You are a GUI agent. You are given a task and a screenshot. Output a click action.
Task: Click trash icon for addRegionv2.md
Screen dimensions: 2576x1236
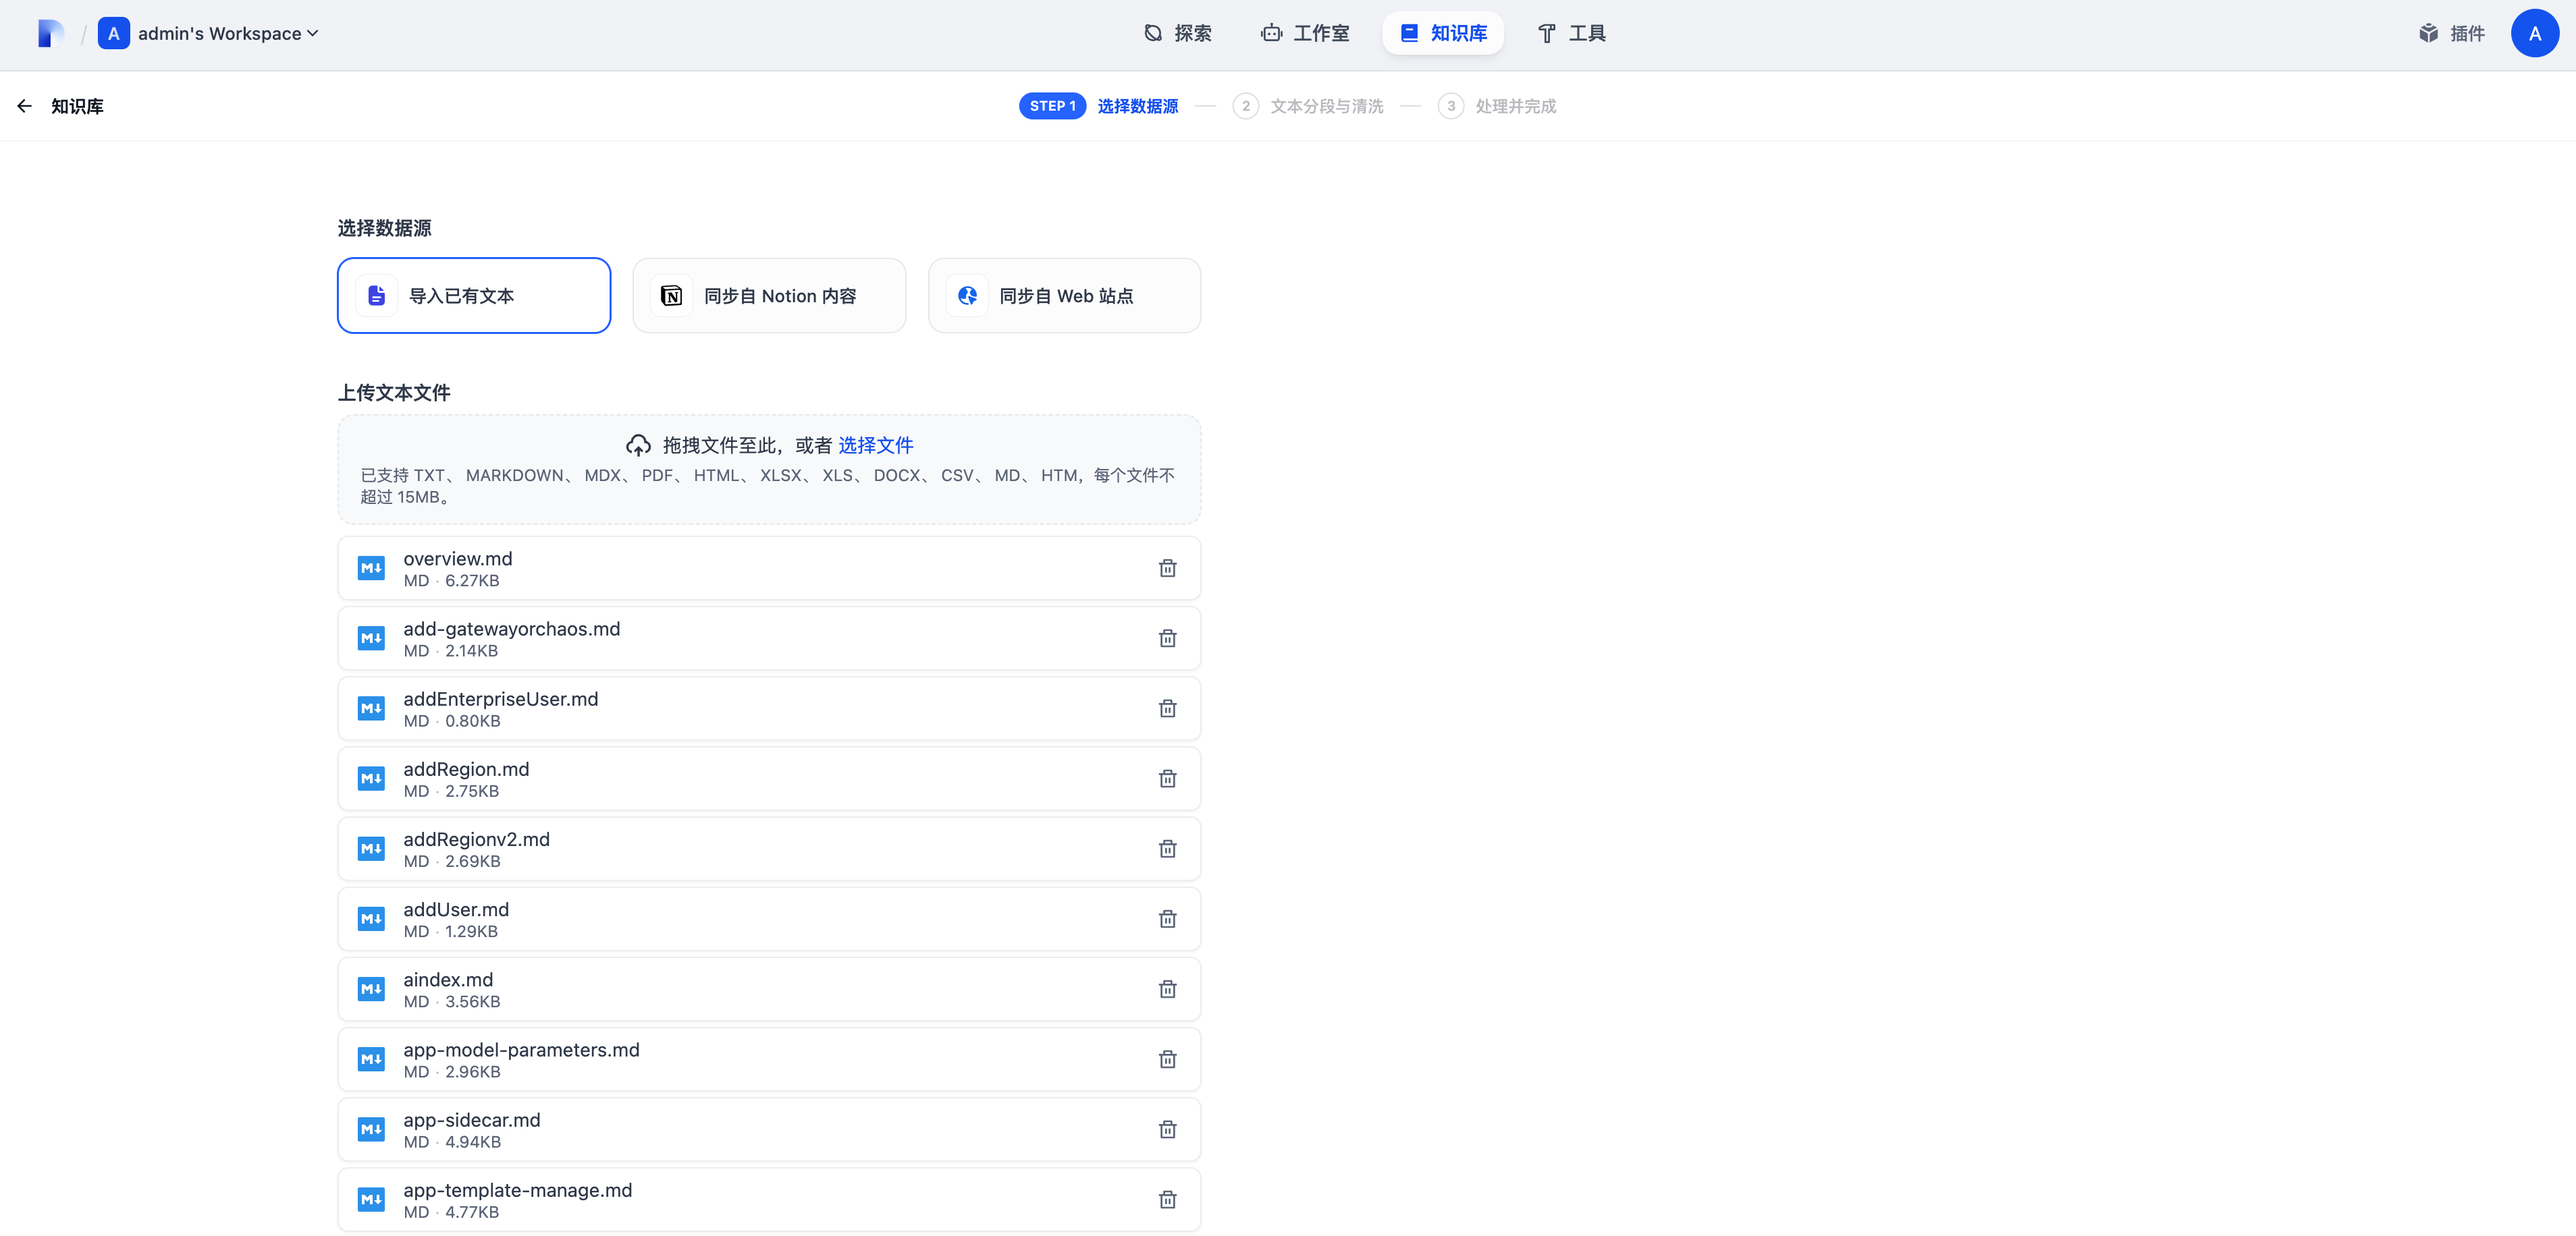coord(1167,849)
